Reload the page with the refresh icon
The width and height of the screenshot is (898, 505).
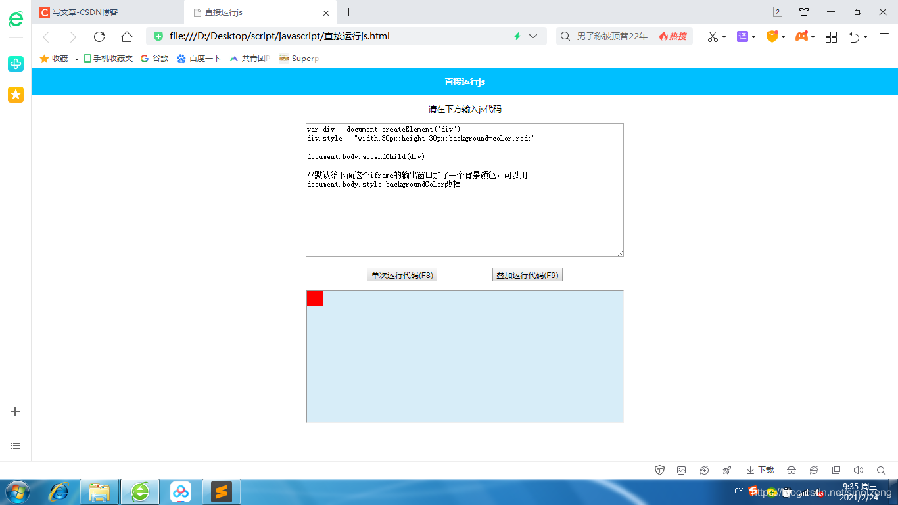pyautogui.click(x=99, y=37)
